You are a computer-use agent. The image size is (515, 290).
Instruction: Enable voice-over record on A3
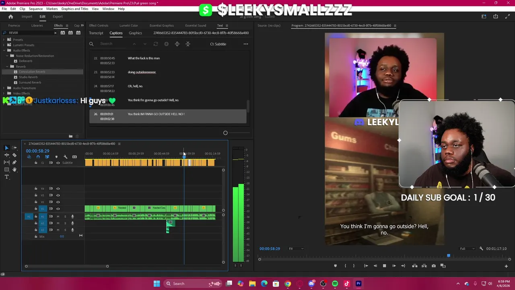72,230
